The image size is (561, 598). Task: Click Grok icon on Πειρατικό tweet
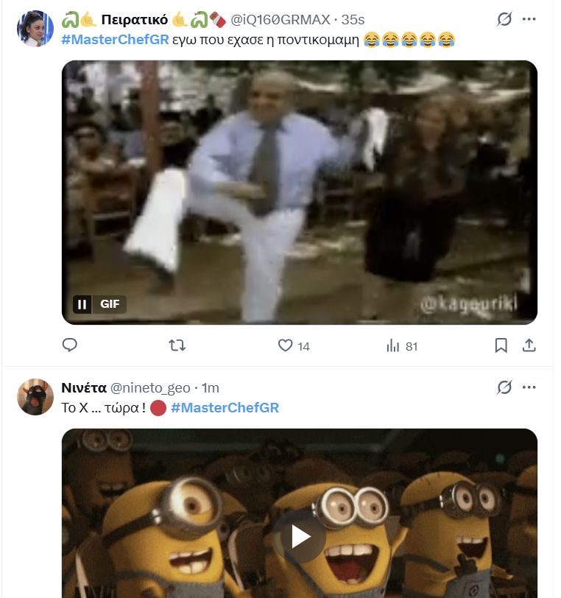[504, 19]
